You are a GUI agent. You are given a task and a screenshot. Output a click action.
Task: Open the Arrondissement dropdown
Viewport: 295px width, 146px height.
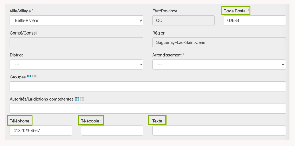219,65
